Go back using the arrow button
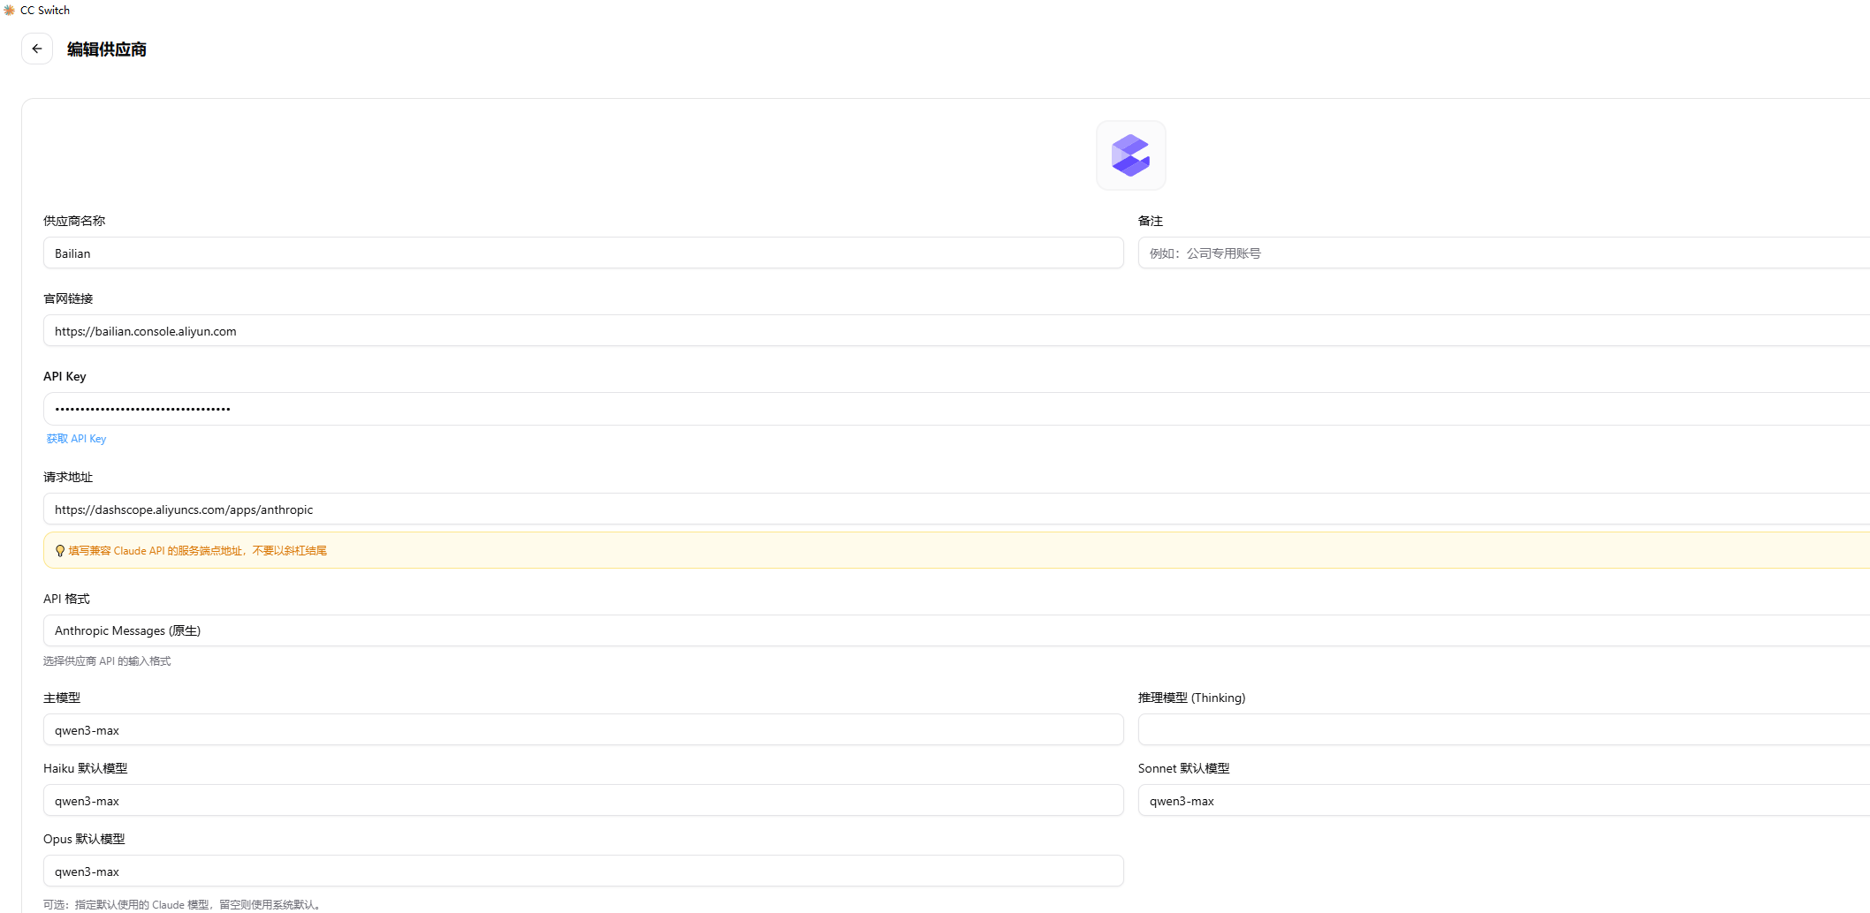The image size is (1870, 913). pyautogui.click(x=37, y=49)
